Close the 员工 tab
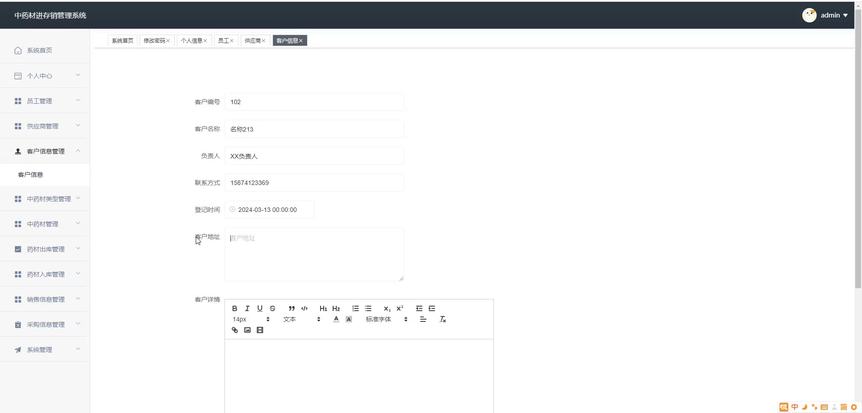This screenshot has width=862, height=413. click(232, 41)
